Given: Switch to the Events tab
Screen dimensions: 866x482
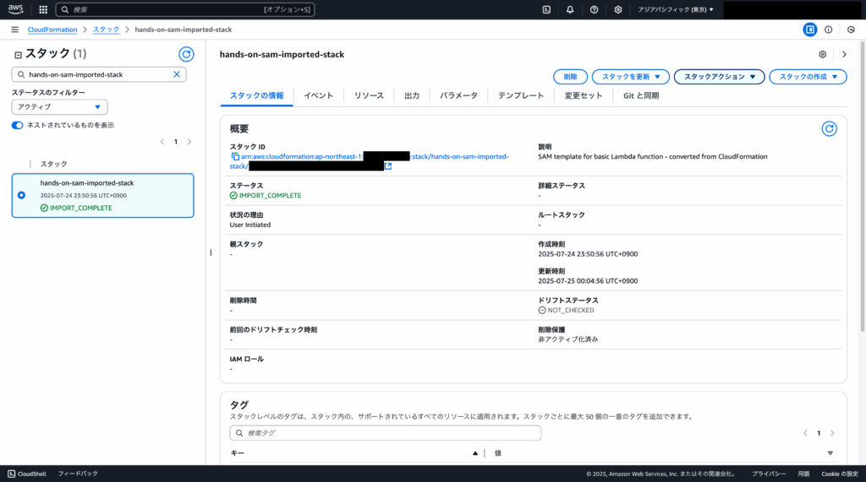Looking at the screenshot, I should (x=318, y=95).
